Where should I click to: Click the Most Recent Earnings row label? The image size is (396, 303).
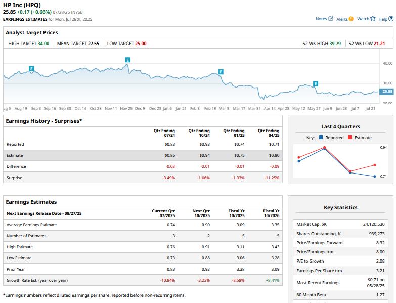point(318,283)
